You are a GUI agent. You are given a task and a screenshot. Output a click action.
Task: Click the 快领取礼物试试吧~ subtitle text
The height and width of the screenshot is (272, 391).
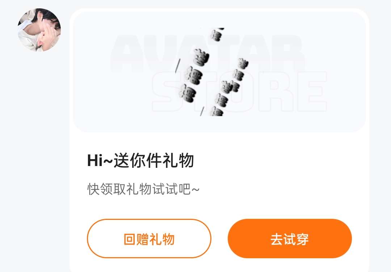coord(143,189)
